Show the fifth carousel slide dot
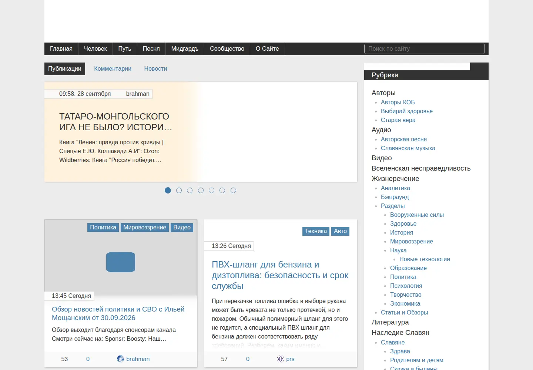 click(x=211, y=190)
